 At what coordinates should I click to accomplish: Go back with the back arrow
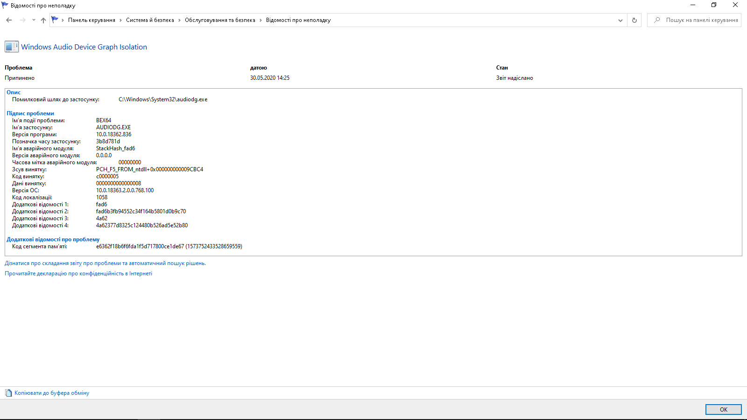9,20
